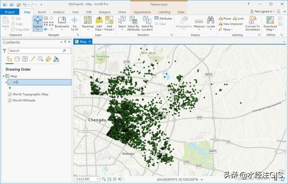Open the Project tab
This screenshot has height=184, width=288.
tap(9, 12)
